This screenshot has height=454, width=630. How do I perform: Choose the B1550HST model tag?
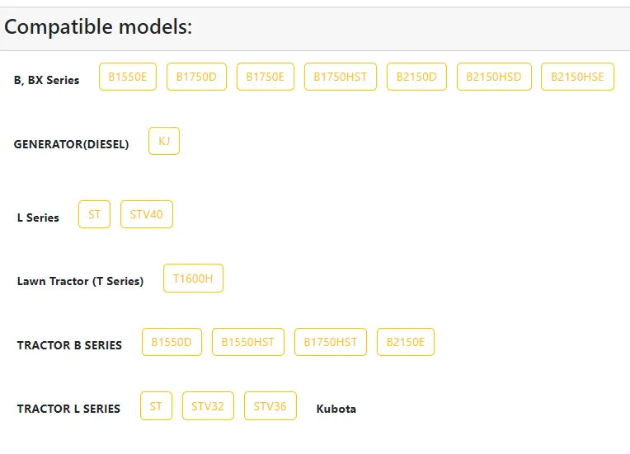click(x=248, y=342)
